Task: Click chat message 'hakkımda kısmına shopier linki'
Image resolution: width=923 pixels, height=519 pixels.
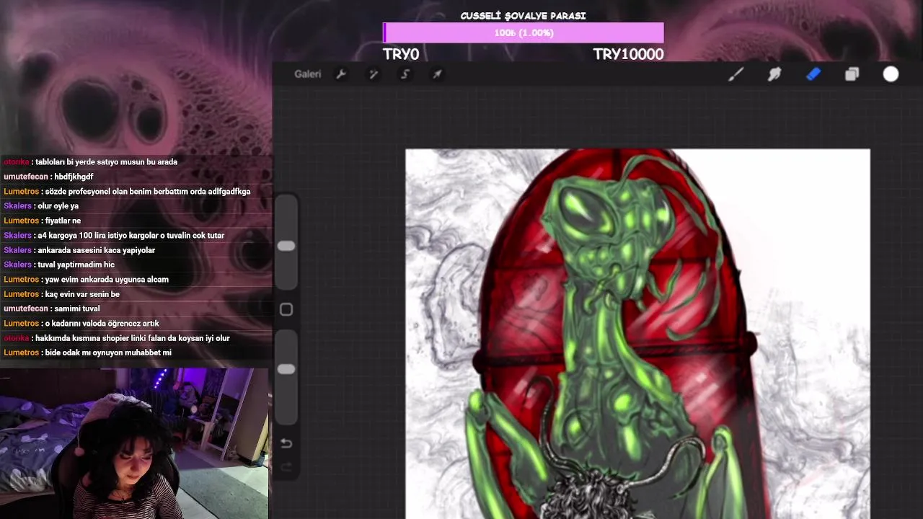Action: tap(117, 338)
